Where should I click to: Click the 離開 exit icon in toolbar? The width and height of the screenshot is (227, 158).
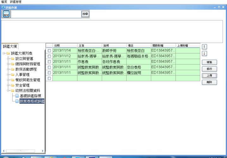pos(6,14)
